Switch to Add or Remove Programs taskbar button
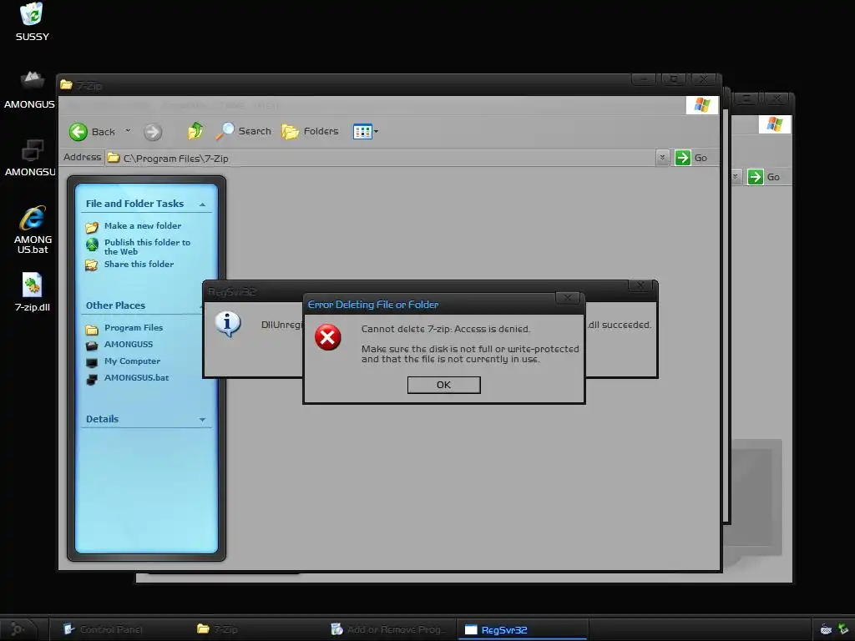Viewport: 855px width, 641px height. (389, 629)
